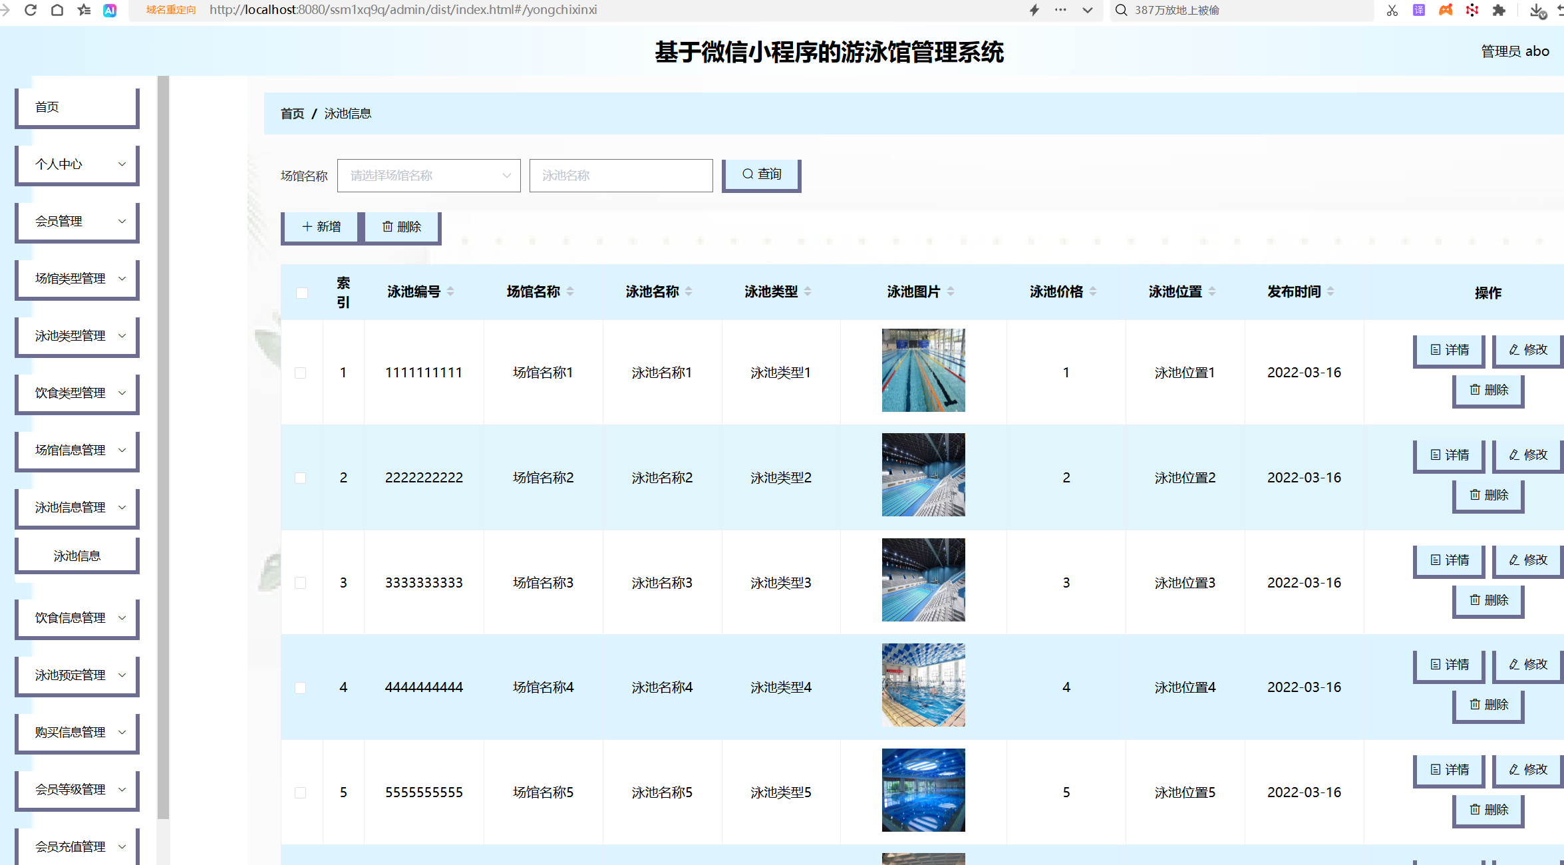The width and height of the screenshot is (1564, 865).
Task: Click the translate icon in the browser toolbar
Action: [1418, 10]
